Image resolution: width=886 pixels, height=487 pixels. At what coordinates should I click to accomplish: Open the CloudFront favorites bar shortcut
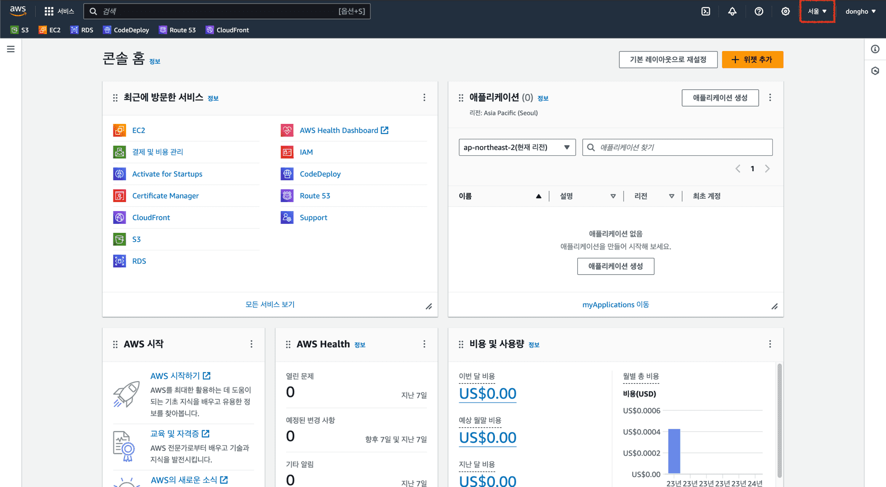tap(227, 30)
